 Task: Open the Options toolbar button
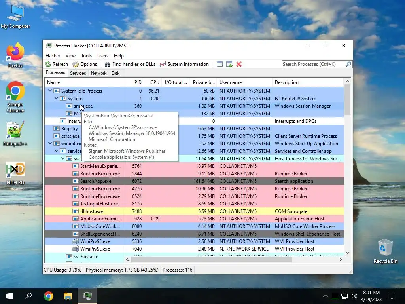click(85, 64)
